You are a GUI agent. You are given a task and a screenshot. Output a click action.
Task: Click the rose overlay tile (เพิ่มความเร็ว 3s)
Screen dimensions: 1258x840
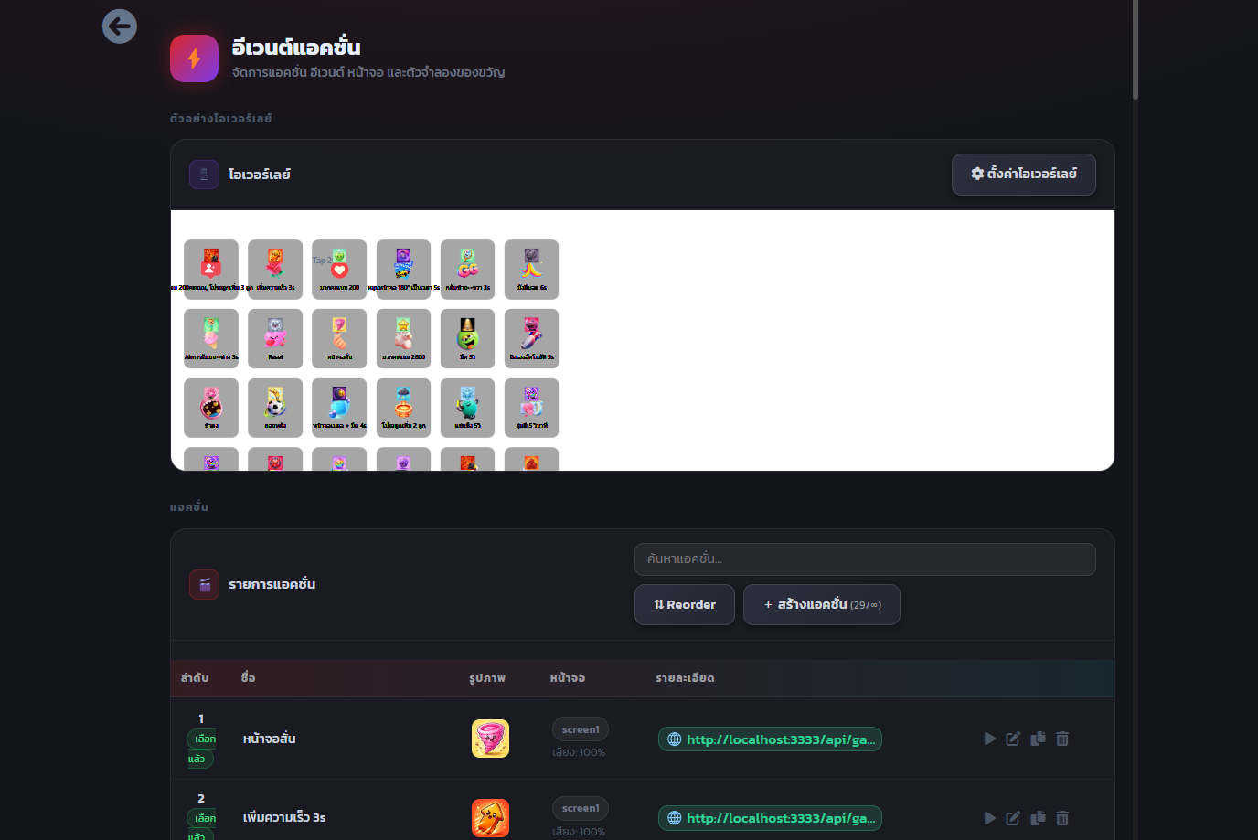click(x=275, y=269)
